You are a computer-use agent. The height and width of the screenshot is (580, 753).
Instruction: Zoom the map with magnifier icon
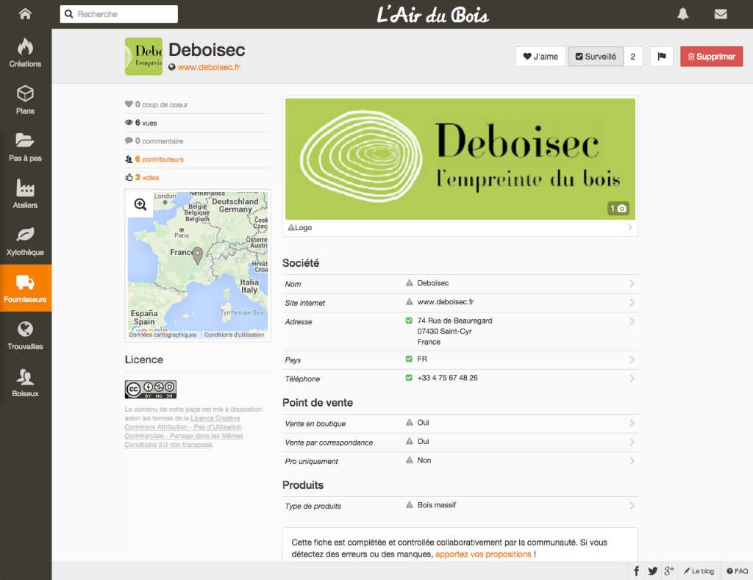[140, 204]
